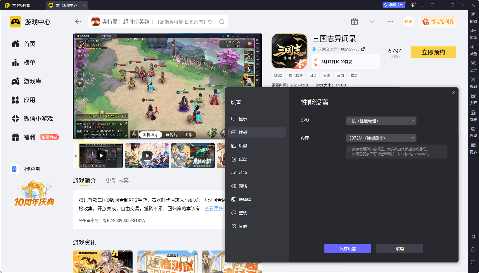Click the search magnifier icon

click(222, 22)
